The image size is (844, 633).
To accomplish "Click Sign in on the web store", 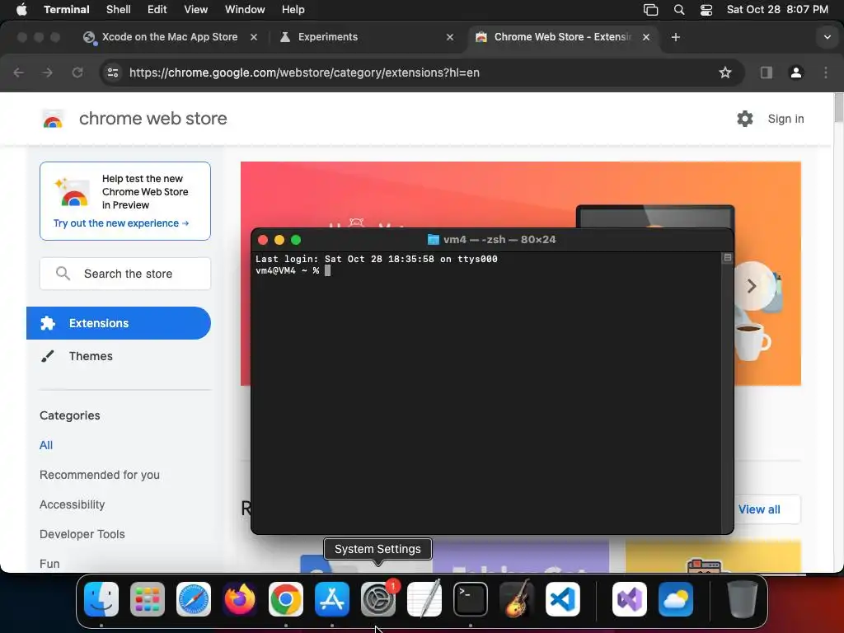I will (x=785, y=119).
